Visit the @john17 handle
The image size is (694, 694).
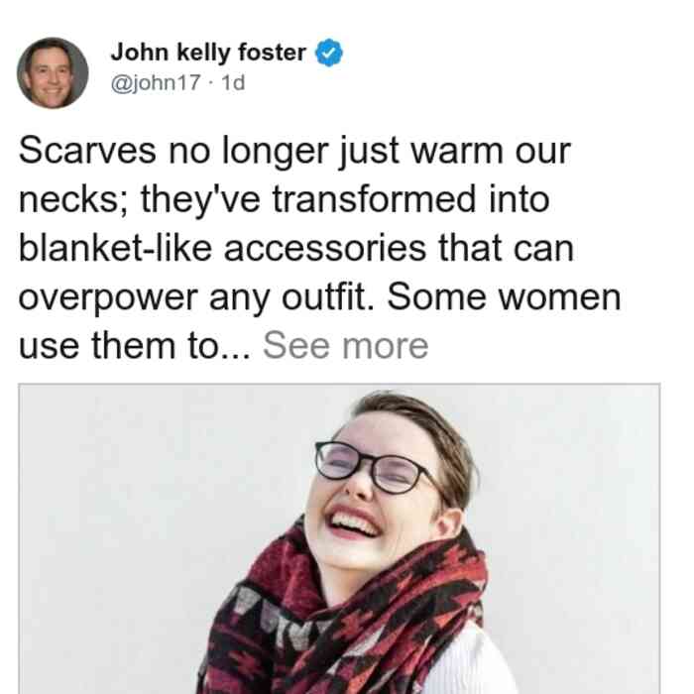point(156,82)
